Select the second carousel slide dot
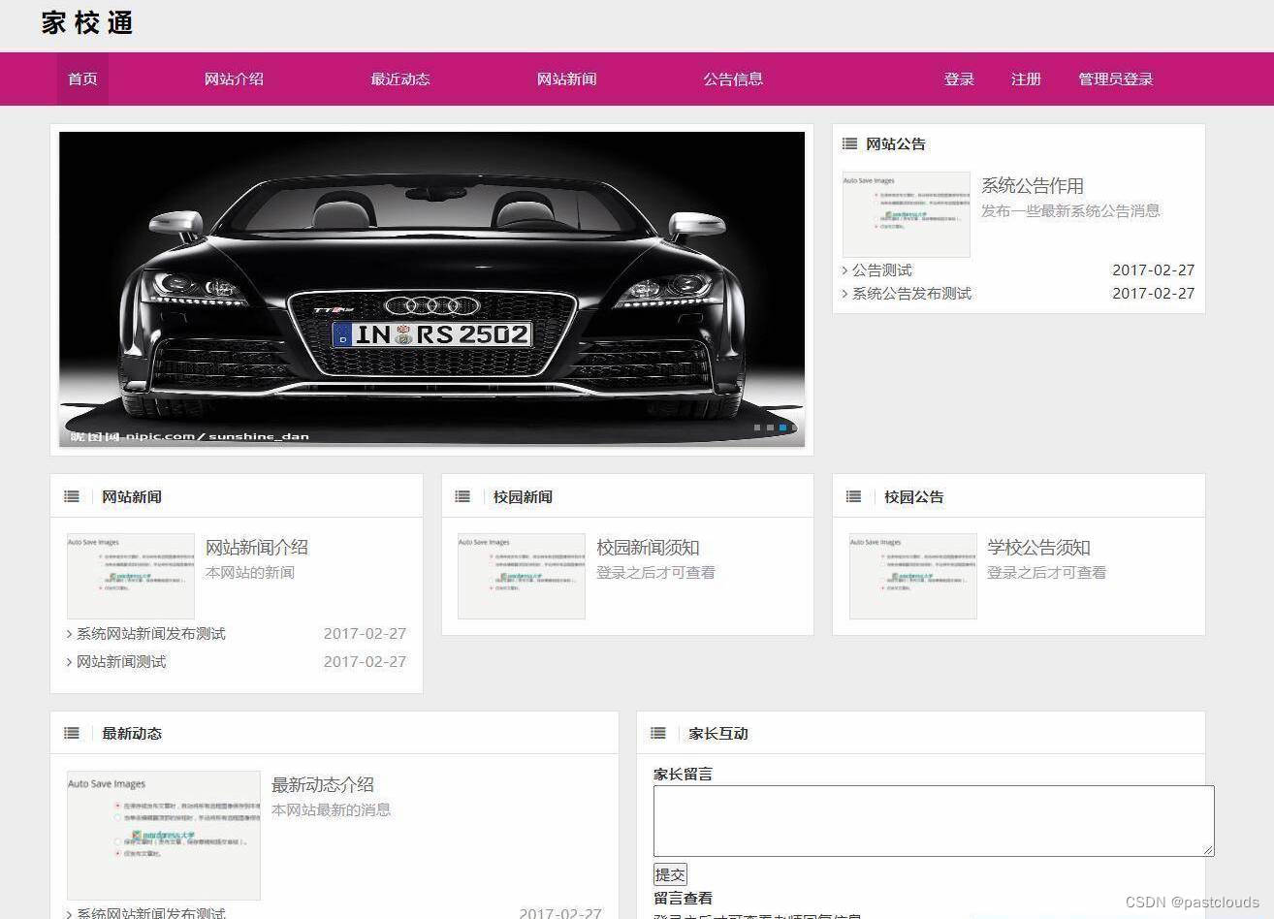This screenshot has width=1274, height=919. [771, 428]
